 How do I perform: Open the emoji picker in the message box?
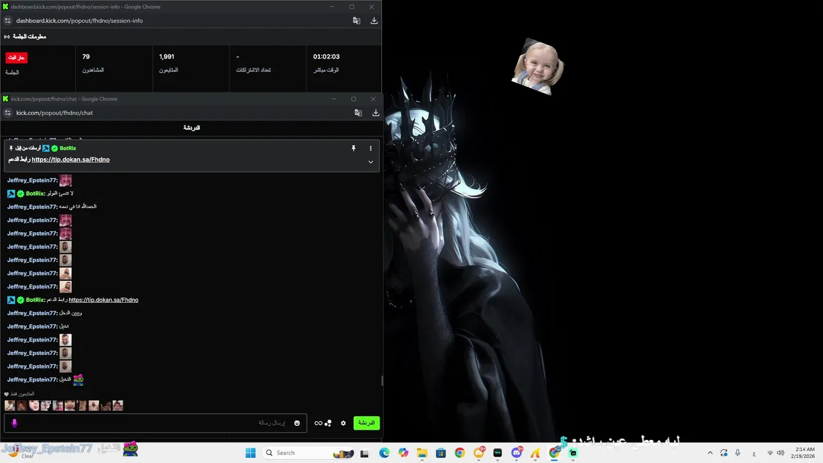tap(297, 423)
